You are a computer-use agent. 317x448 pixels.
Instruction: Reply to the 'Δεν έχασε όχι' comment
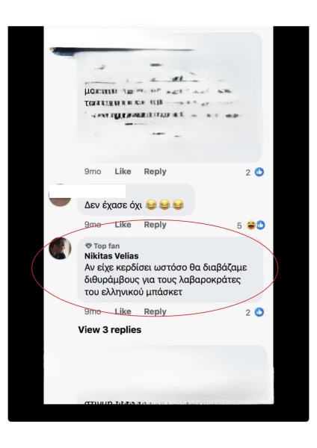click(155, 225)
